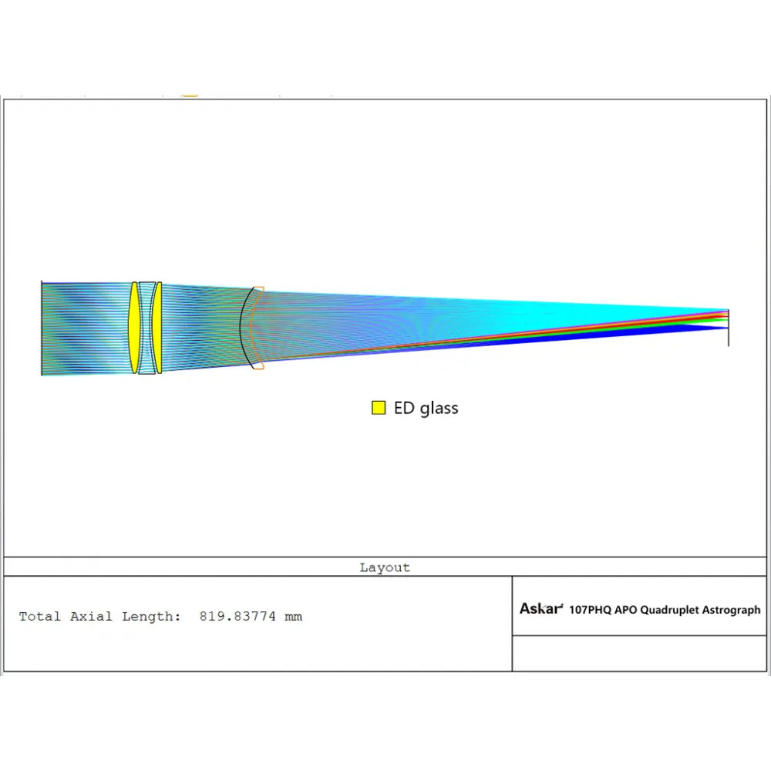Click the entrance aperture line at left
Screen dimensions: 771x771
coord(41,328)
